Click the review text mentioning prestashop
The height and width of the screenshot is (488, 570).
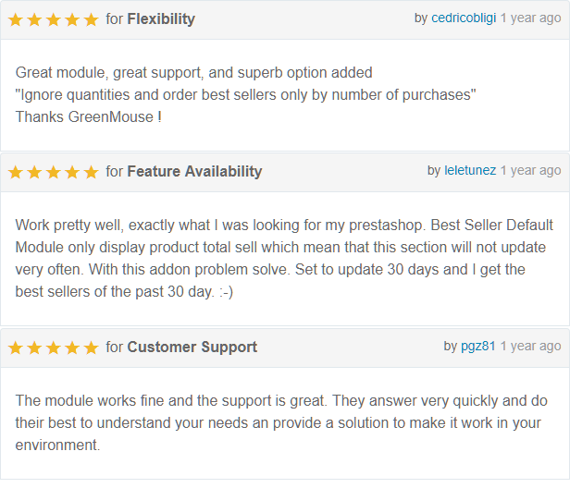click(x=284, y=258)
